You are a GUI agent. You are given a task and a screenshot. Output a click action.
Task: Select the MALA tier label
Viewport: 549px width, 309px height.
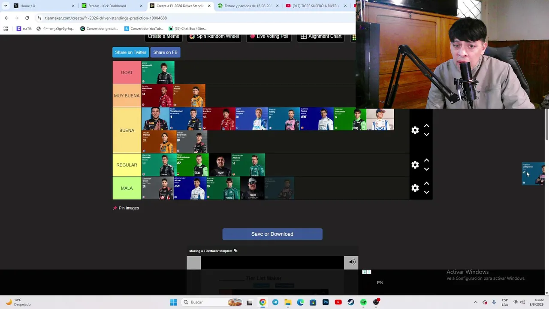coord(127,188)
